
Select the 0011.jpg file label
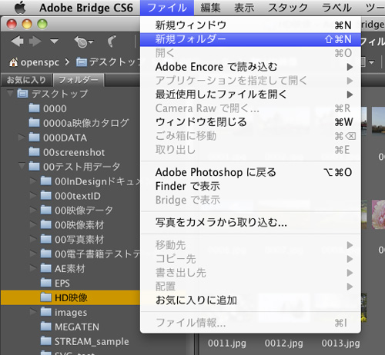point(227,343)
